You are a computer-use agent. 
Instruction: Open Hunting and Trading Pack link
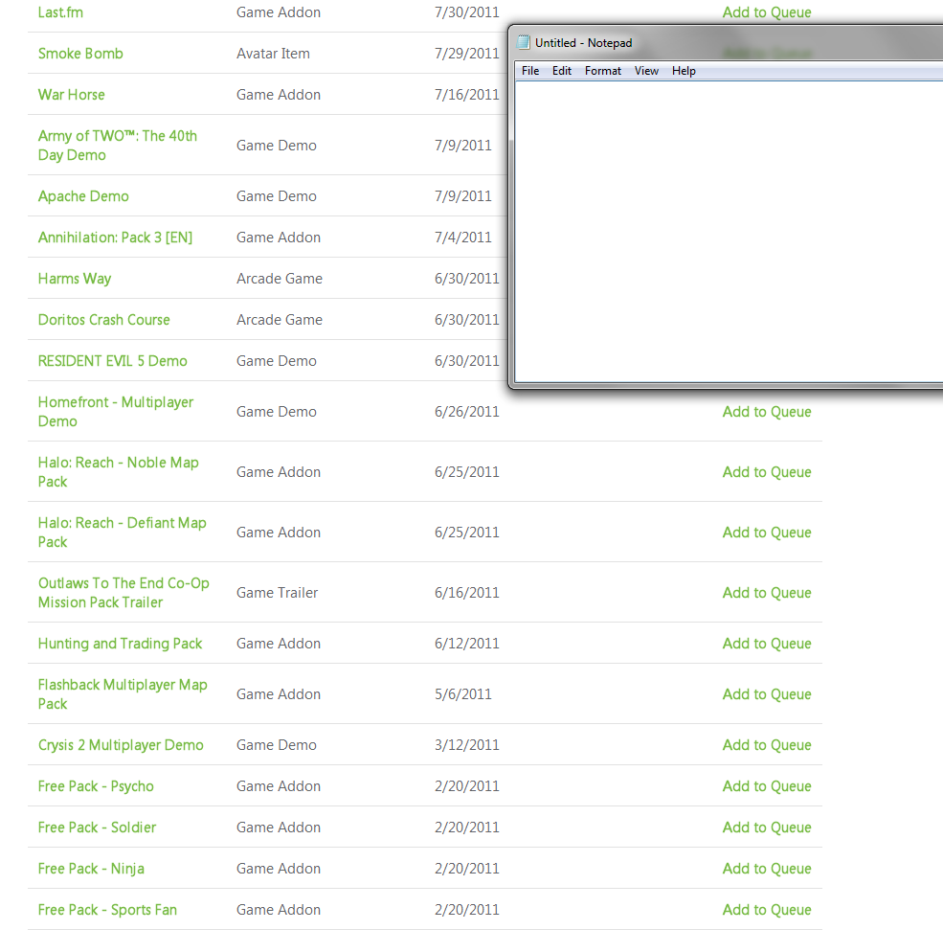coord(121,643)
